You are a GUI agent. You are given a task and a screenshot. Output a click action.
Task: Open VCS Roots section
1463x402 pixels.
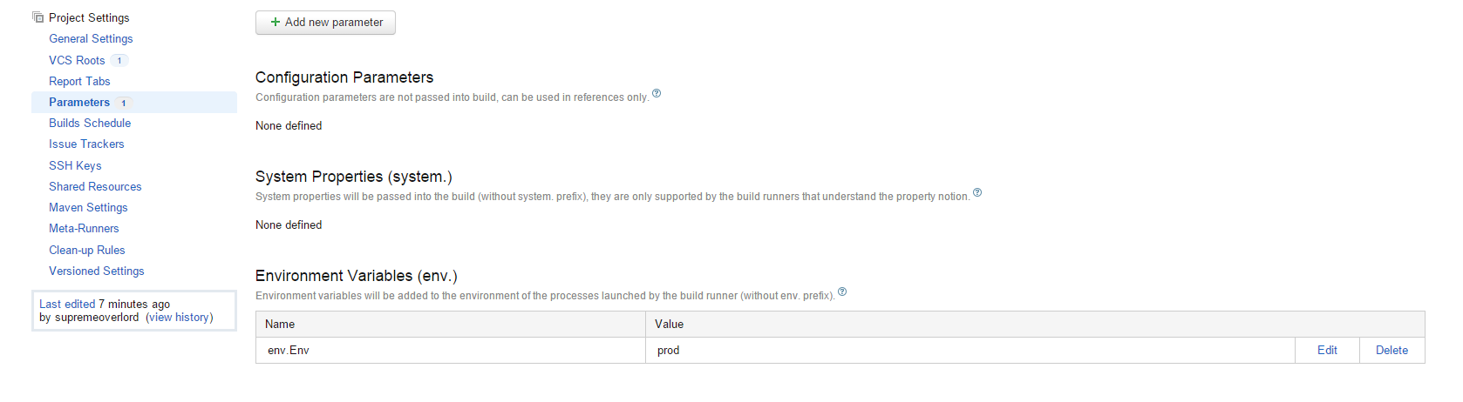pos(77,60)
